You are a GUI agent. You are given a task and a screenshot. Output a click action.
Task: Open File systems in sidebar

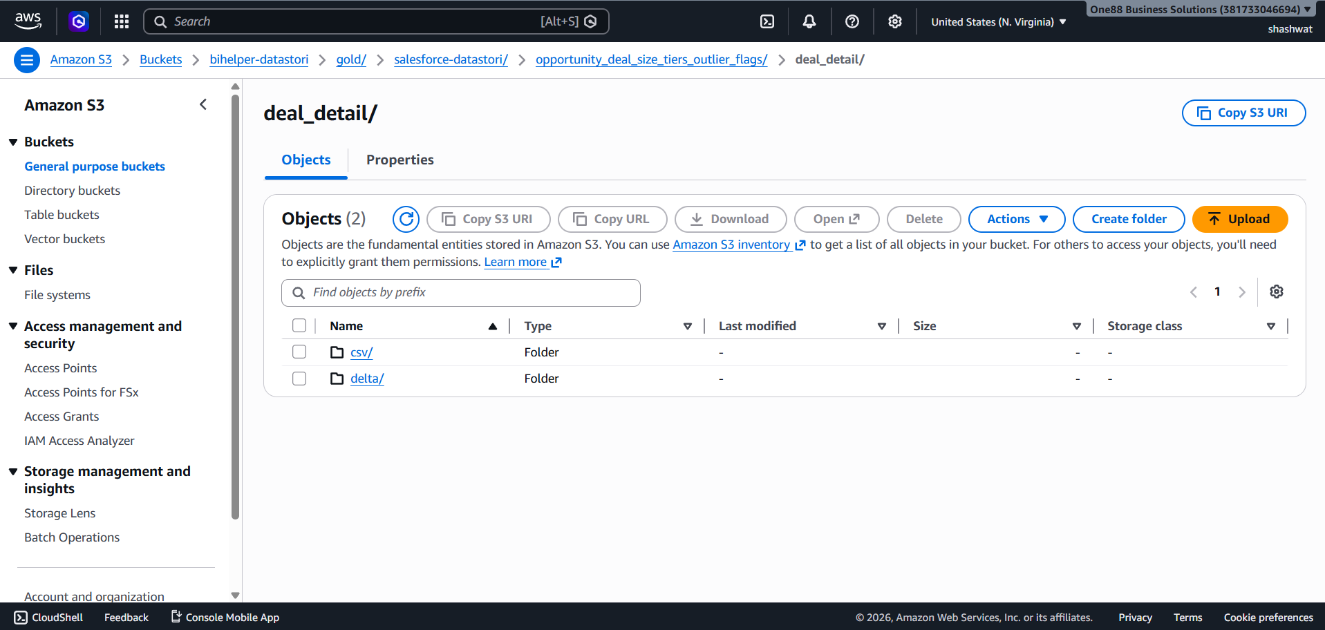click(x=57, y=295)
